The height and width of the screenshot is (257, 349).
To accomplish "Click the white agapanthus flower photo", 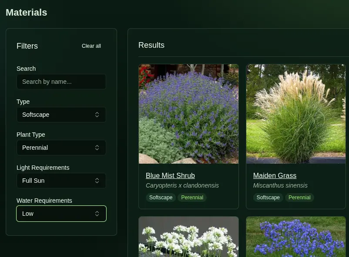I will pyautogui.click(x=188, y=237).
